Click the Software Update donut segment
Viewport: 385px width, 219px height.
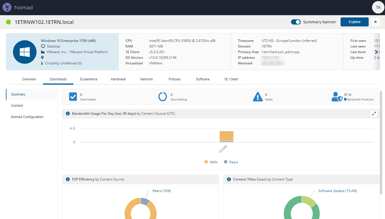[x=309, y=201]
